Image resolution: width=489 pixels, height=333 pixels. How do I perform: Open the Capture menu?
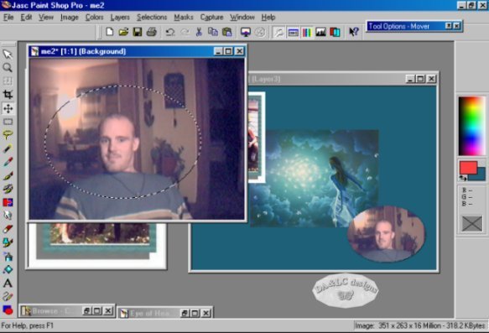pos(211,17)
